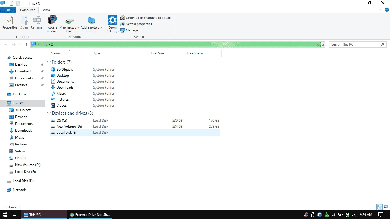Click the Safely Remove Hardware USB tray icon
This screenshot has height=219, width=390.
(313, 215)
